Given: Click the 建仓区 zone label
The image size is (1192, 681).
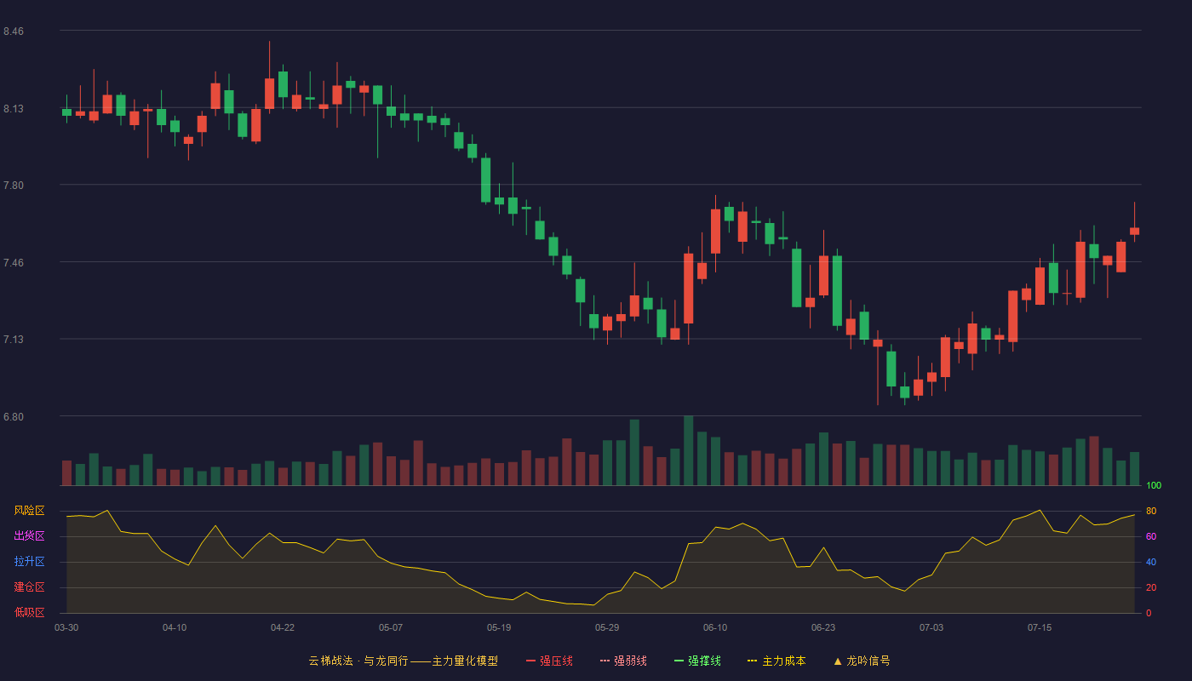Looking at the screenshot, I should (x=29, y=587).
